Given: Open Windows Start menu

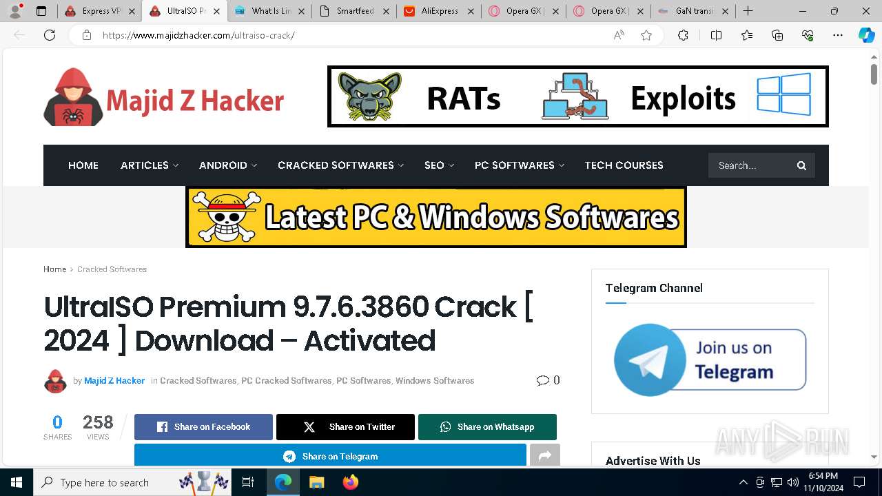Looking at the screenshot, I should pos(17,482).
